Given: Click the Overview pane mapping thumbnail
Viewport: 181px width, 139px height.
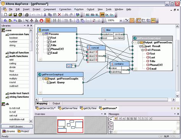Looking at the screenshot, I should tap(70, 126).
